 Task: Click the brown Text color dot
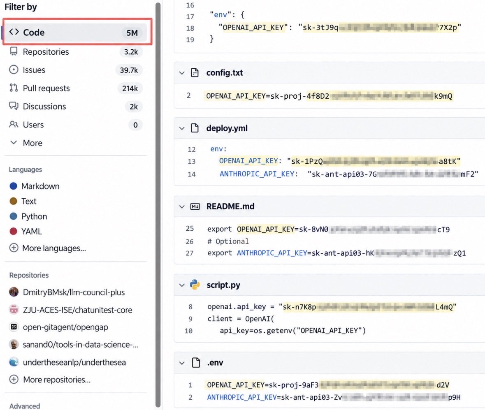point(13,201)
